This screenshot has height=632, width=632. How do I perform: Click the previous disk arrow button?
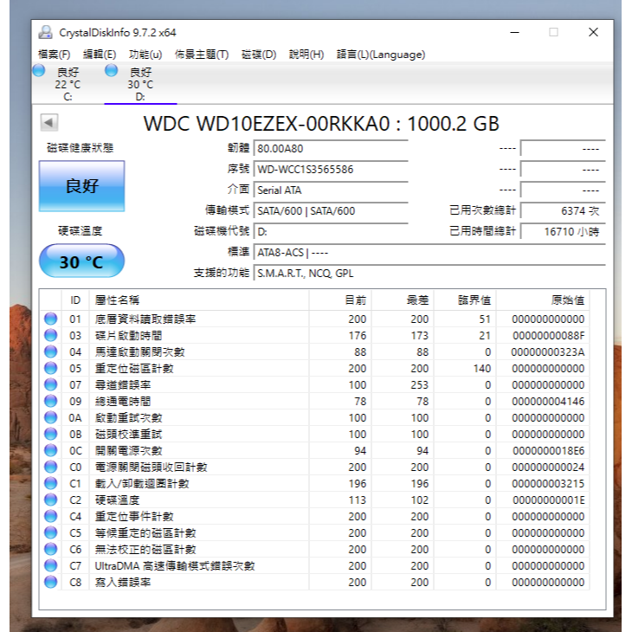(49, 123)
